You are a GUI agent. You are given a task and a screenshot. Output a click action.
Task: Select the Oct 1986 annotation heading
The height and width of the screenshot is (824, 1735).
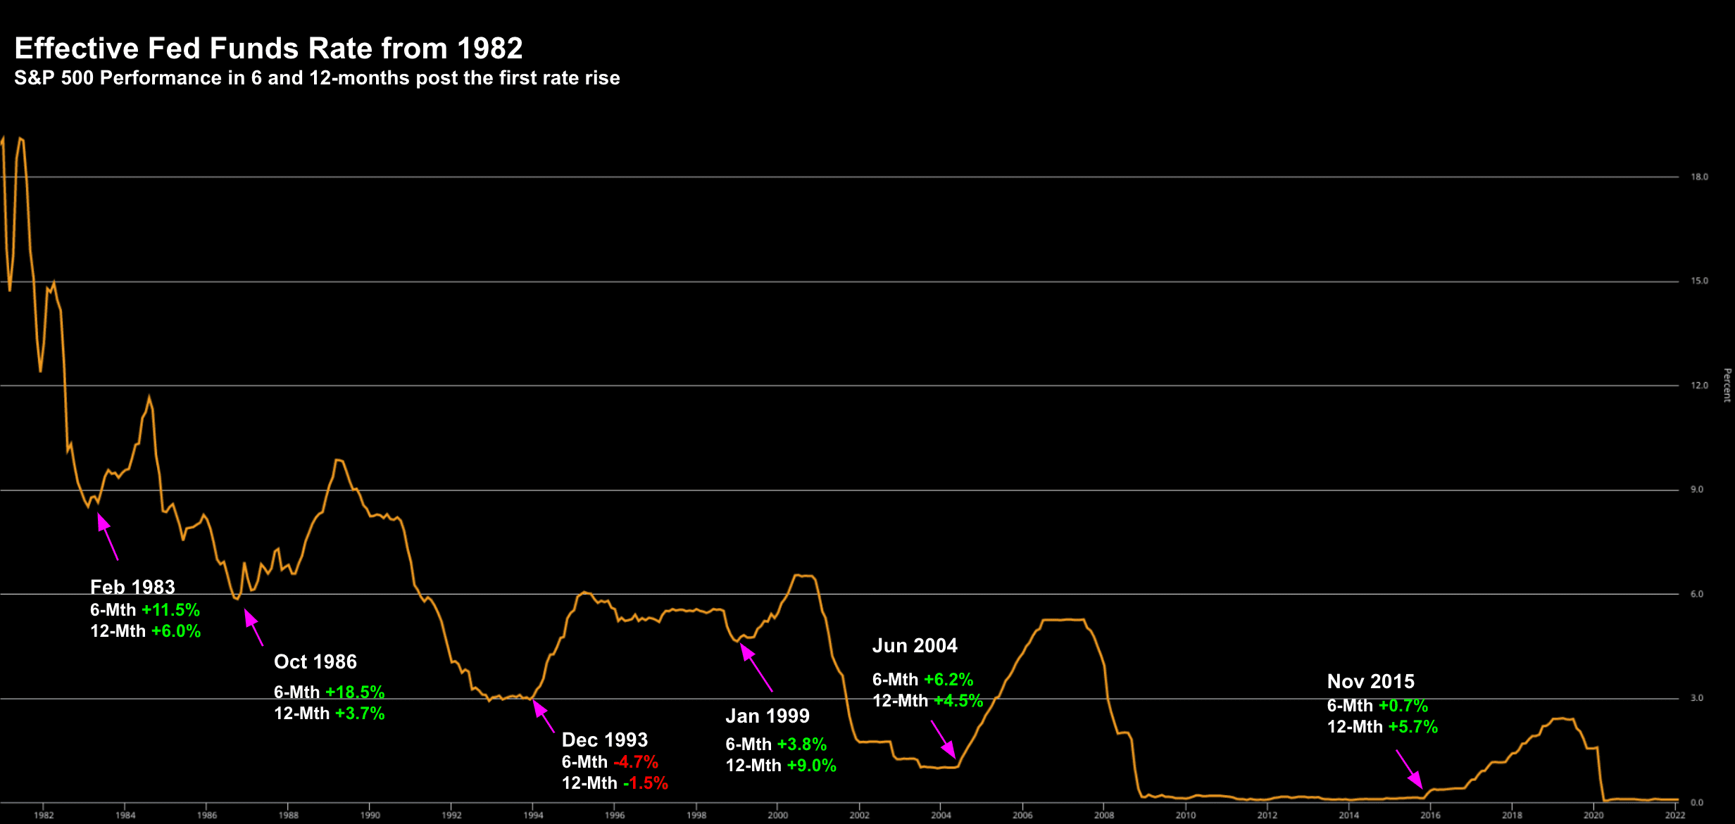315,661
